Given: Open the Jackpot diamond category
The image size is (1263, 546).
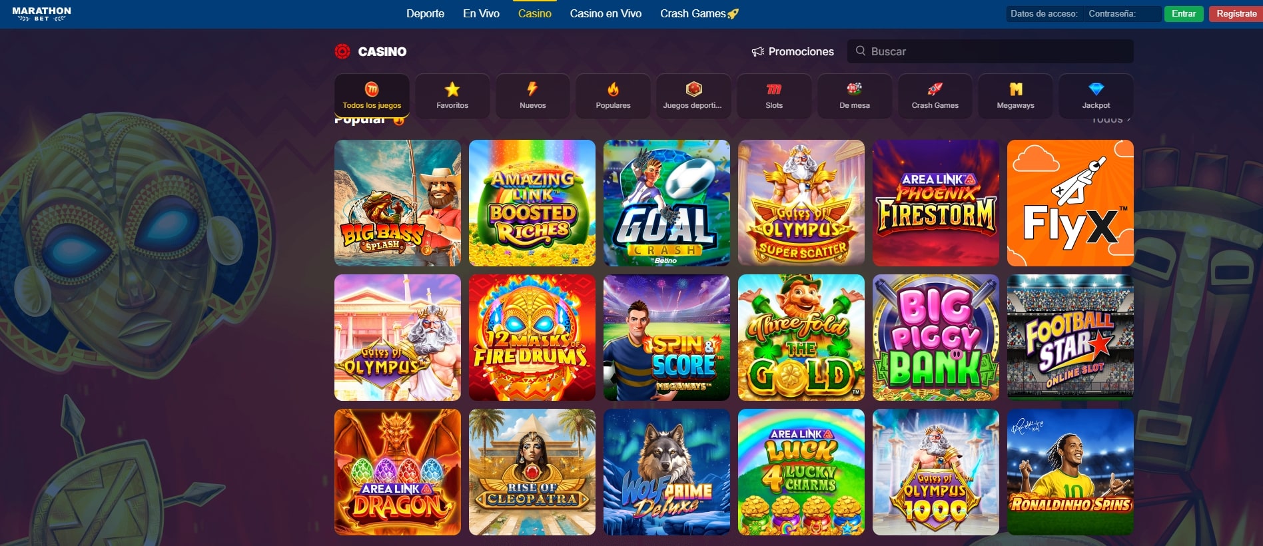Looking at the screenshot, I should tap(1096, 96).
